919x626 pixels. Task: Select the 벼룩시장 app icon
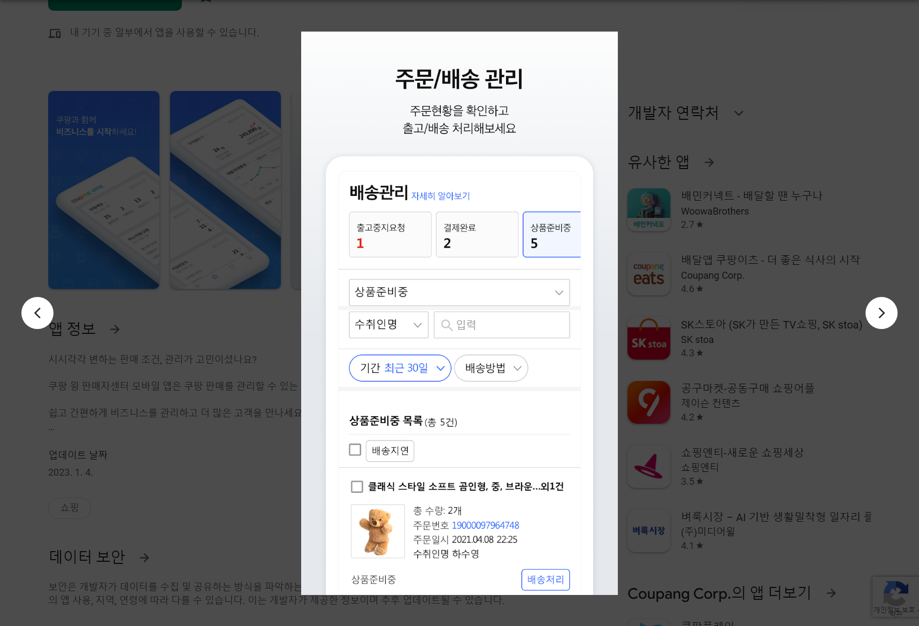pyautogui.click(x=648, y=530)
